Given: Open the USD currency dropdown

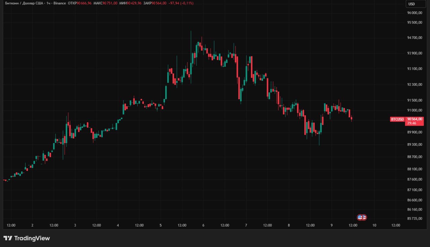Looking at the screenshot, I should (x=412, y=4).
